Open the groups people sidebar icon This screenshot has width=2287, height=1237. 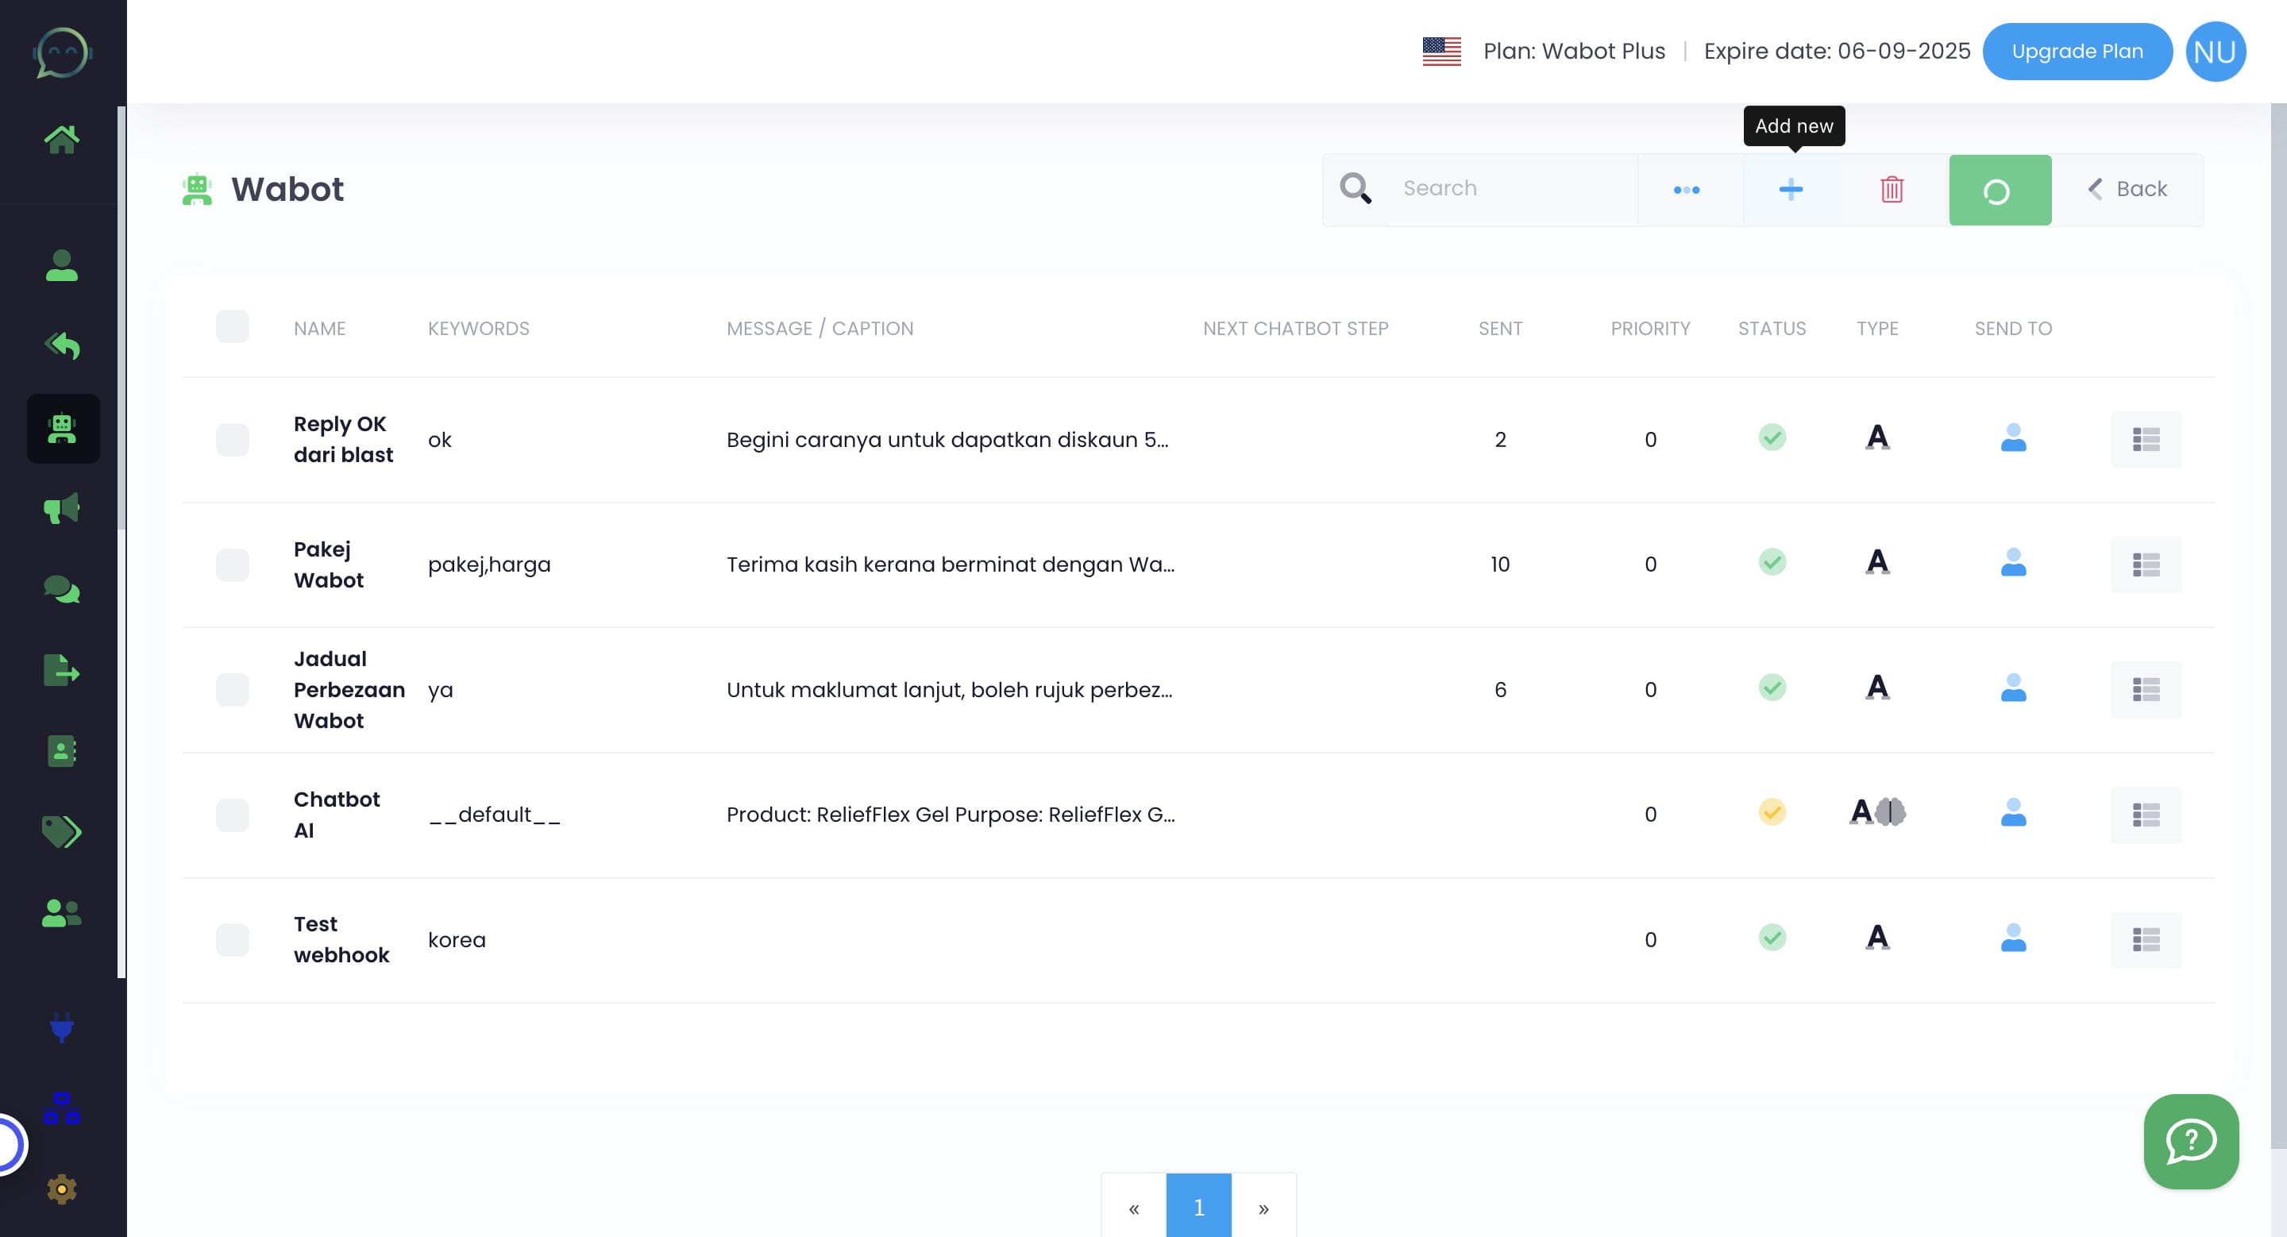click(x=61, y=913)
